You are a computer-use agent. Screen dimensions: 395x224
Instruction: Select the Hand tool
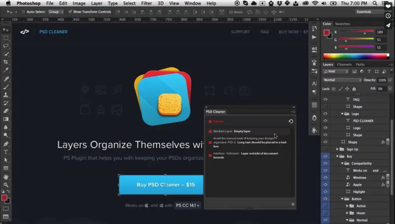[6, 177]
